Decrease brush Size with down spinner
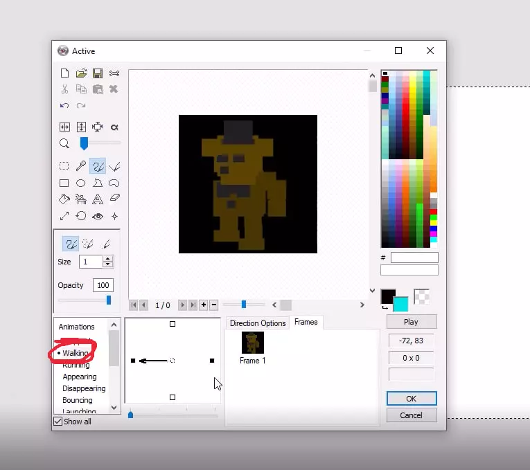The image size is (530, 470). coord(108,264)
